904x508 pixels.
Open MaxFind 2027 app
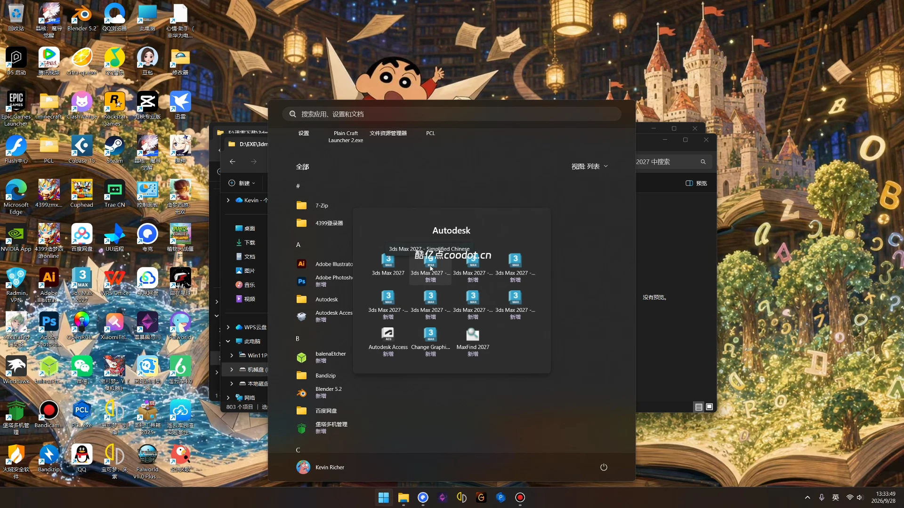[473, 342]
